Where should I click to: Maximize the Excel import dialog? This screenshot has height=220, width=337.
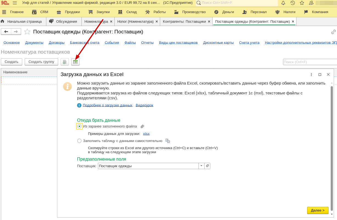320,74
